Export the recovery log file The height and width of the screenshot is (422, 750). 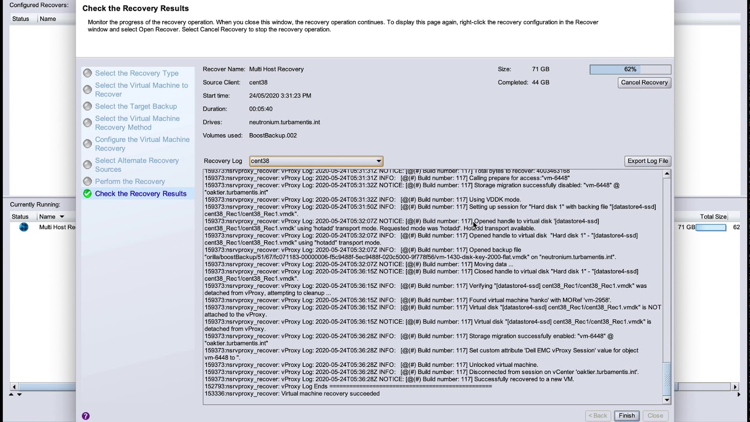[647, 161]
